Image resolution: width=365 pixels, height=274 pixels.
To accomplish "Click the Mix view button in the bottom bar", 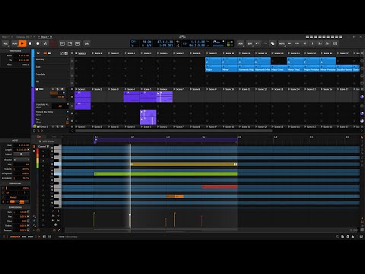I will [x=24, y=237].
